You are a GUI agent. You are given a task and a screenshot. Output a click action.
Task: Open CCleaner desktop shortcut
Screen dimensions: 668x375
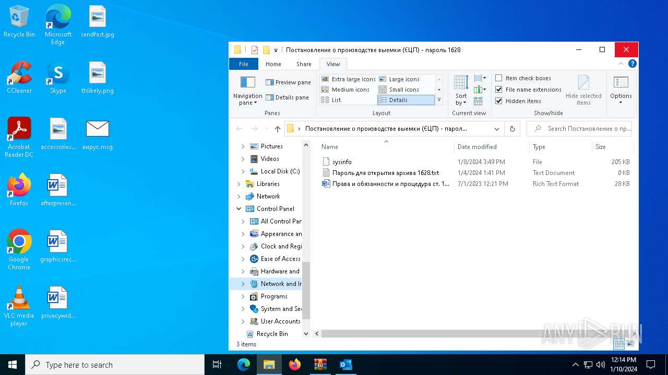point(19,78)
